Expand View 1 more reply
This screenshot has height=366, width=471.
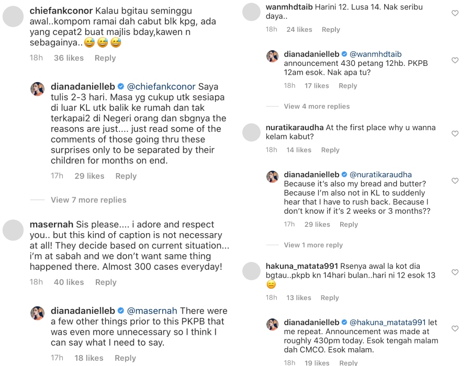click(313, 245)
